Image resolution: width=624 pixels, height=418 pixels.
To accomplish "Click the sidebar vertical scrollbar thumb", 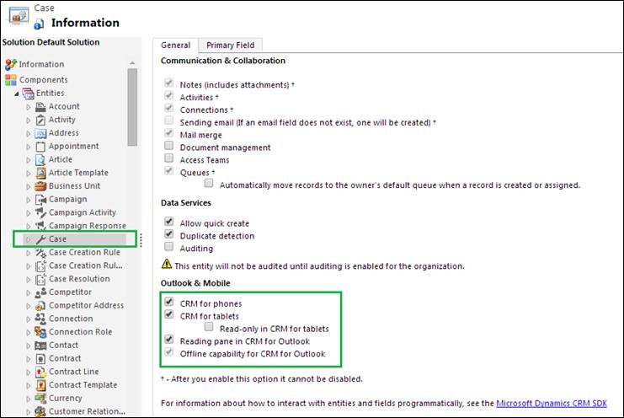I will click(132, 108).
